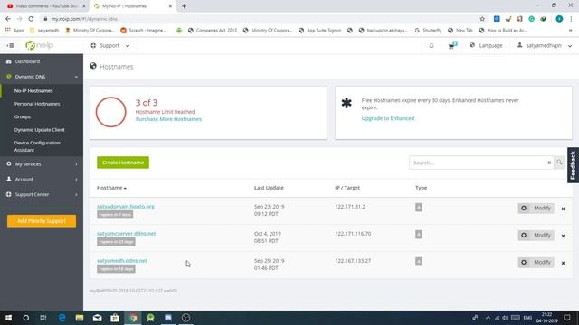This screenshot has width=579, height=325.
Task: Open the Companies Act 2013 bookmark
Action: (213, 30)
